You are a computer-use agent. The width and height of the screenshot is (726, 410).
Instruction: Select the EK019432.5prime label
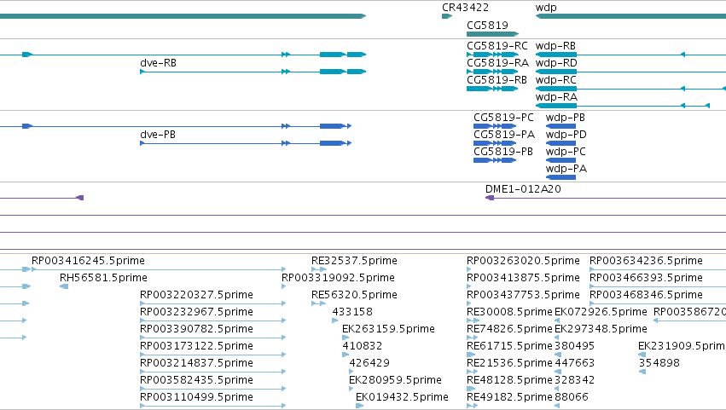point(402,398)
